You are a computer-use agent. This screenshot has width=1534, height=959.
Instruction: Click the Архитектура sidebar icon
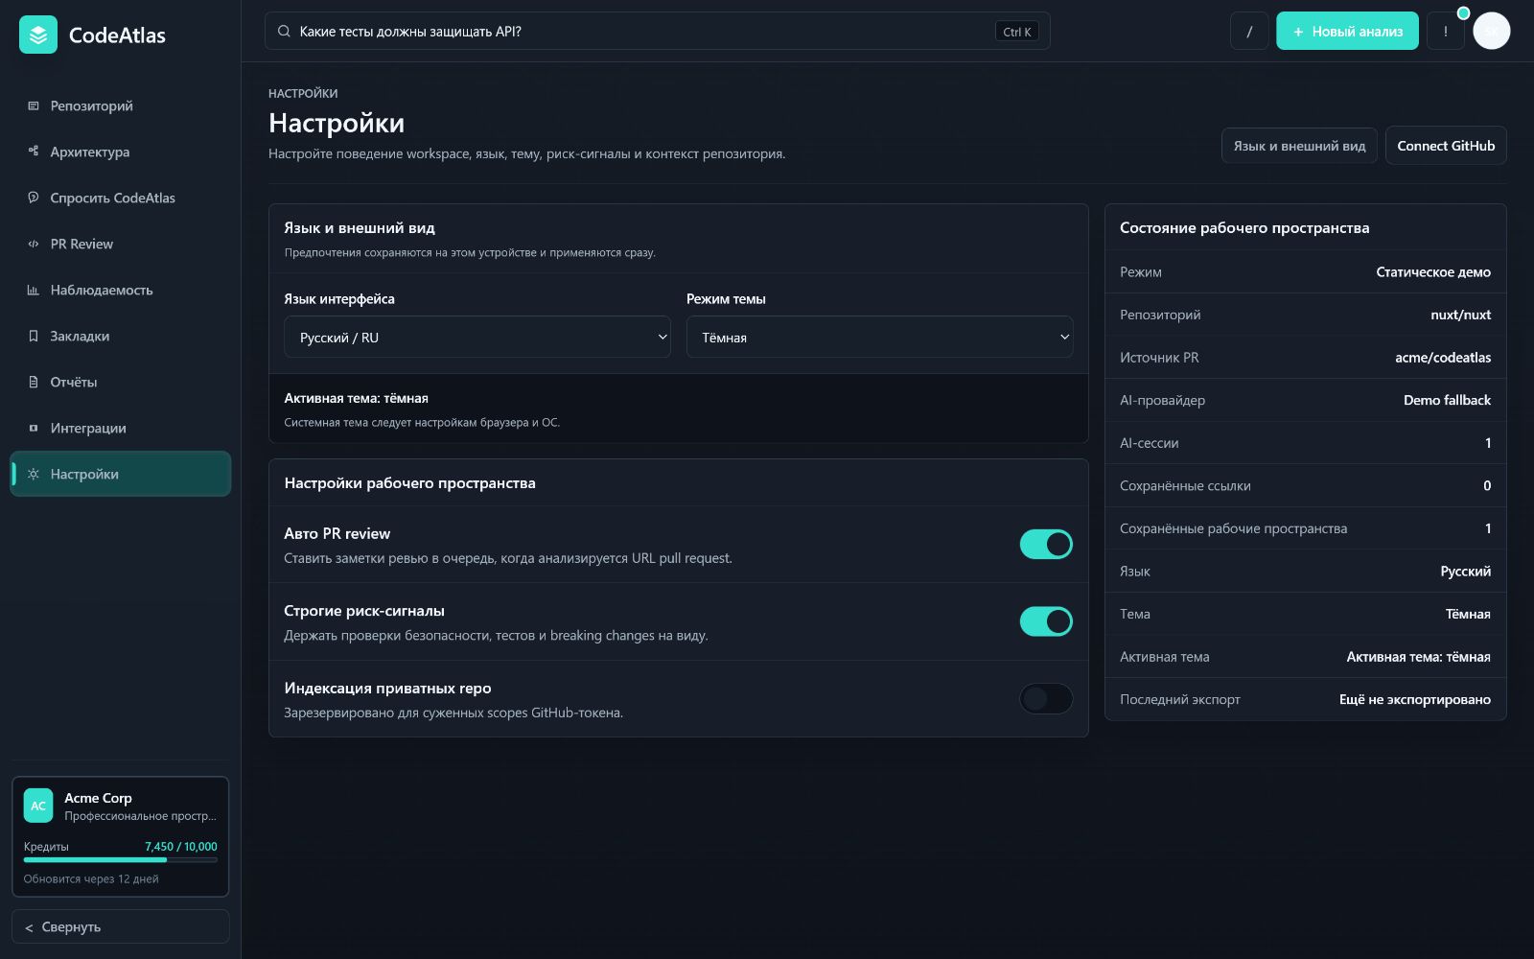pyautogui.click(x=34, y=152)
